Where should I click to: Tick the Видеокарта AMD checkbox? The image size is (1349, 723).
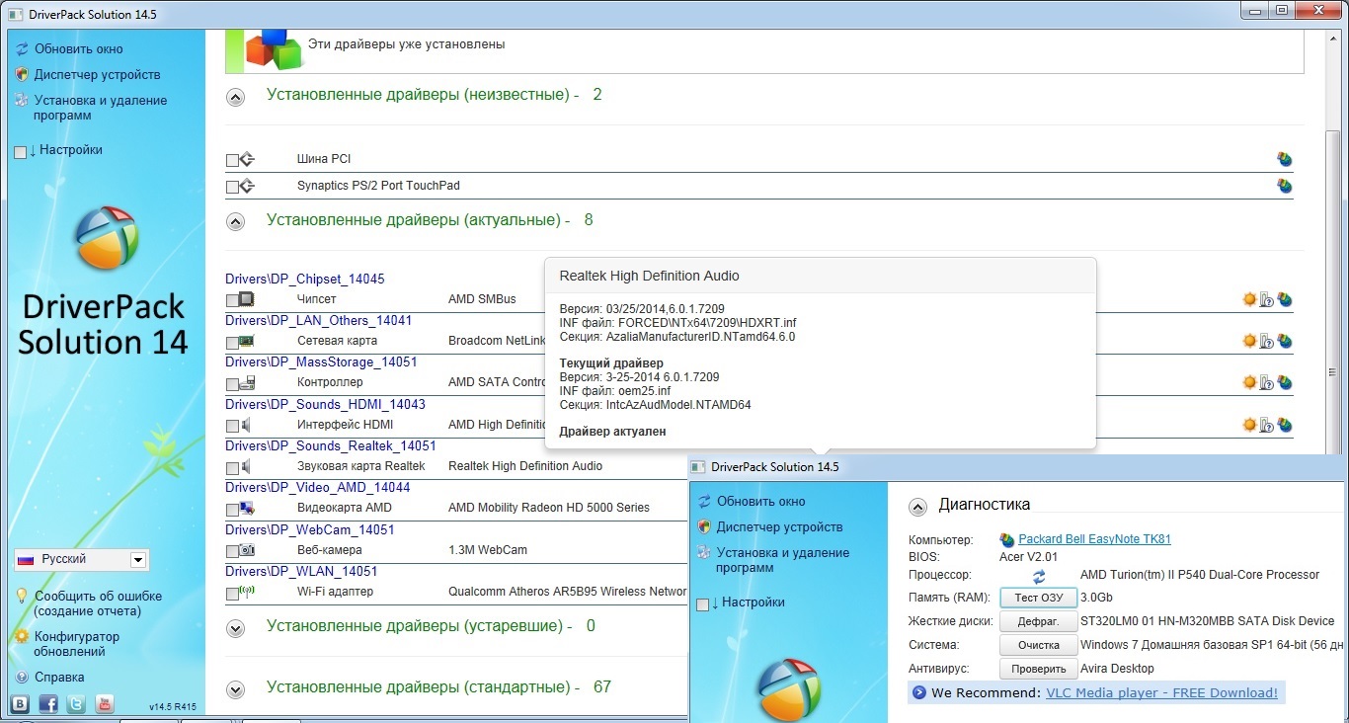(232, 510)
